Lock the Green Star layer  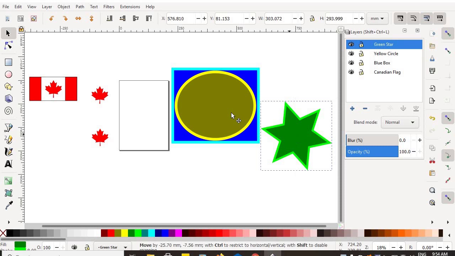[x=361, y=44]
